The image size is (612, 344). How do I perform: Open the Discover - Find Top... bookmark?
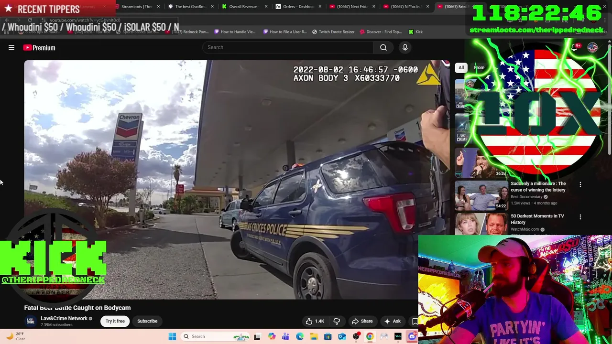[381, 32]
